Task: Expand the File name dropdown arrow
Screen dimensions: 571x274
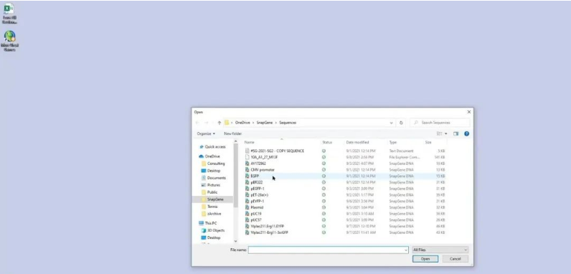Action: (406, 250)
